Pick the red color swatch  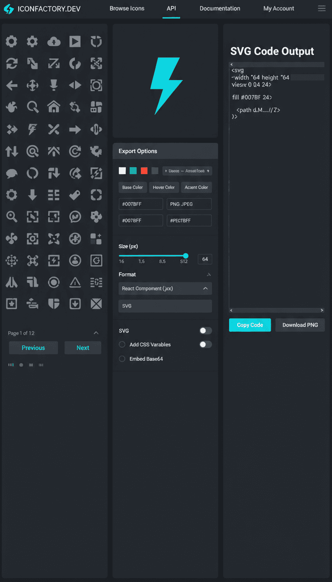[x=144, y=171]
